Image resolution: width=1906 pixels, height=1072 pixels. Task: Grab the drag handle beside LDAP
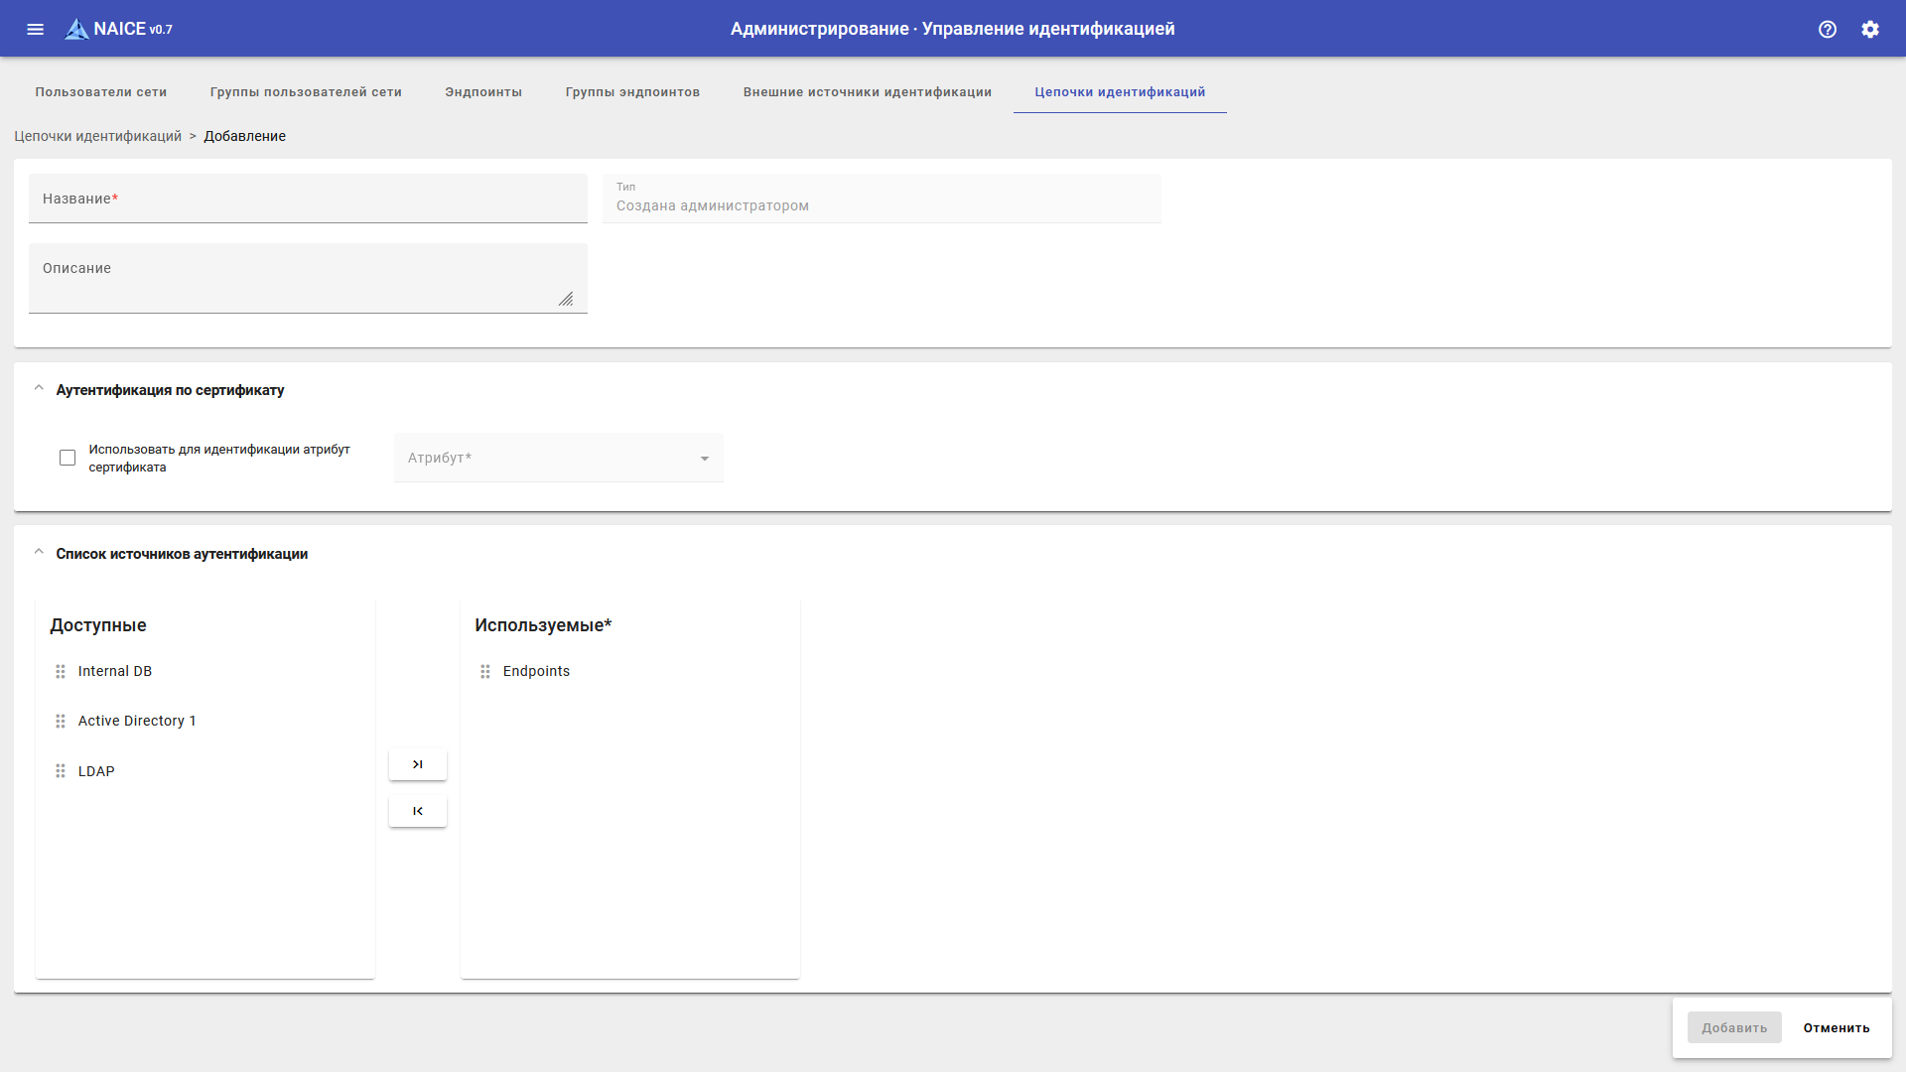coord(61,771)
